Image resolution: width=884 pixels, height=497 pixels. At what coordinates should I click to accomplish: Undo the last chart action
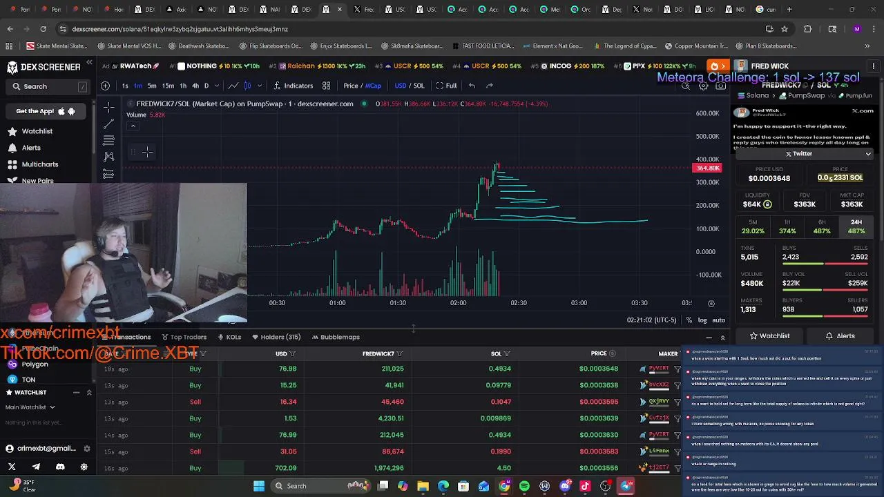point(472,86)
